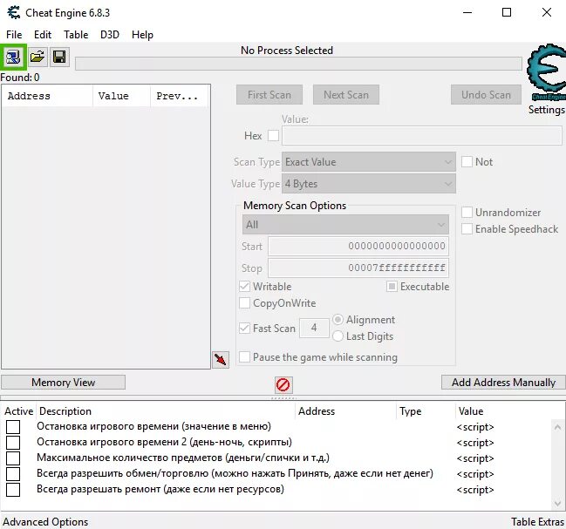The image size is (566, 529).
Task: Open the Edit menu
Action: pyautogui.click(x=43, y=35)
